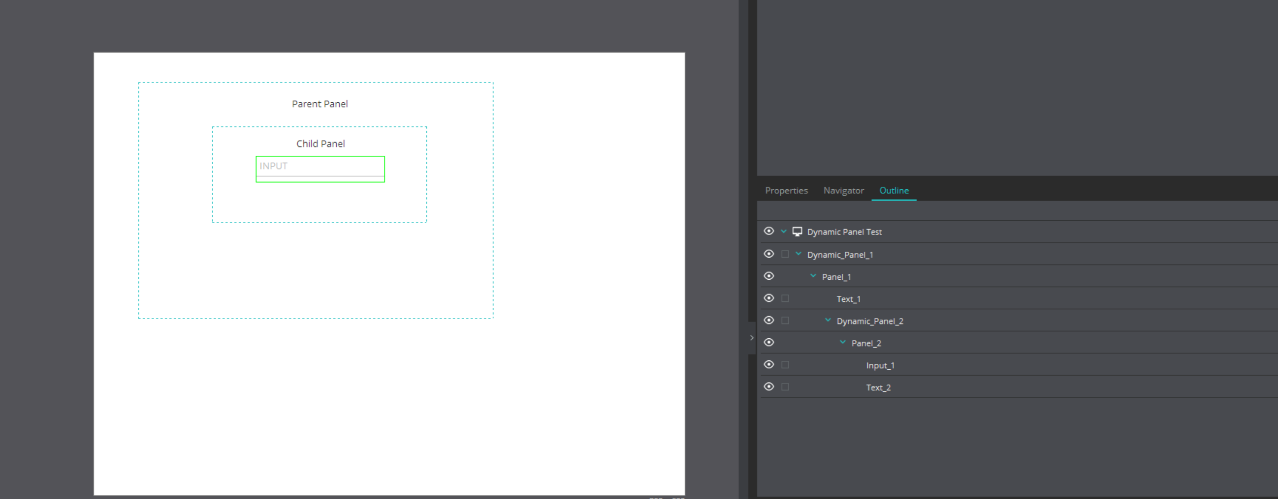Toggle eye icon for Dynamic_Panel_1
Screen dimensions: 1278x499
coord(768,254)
